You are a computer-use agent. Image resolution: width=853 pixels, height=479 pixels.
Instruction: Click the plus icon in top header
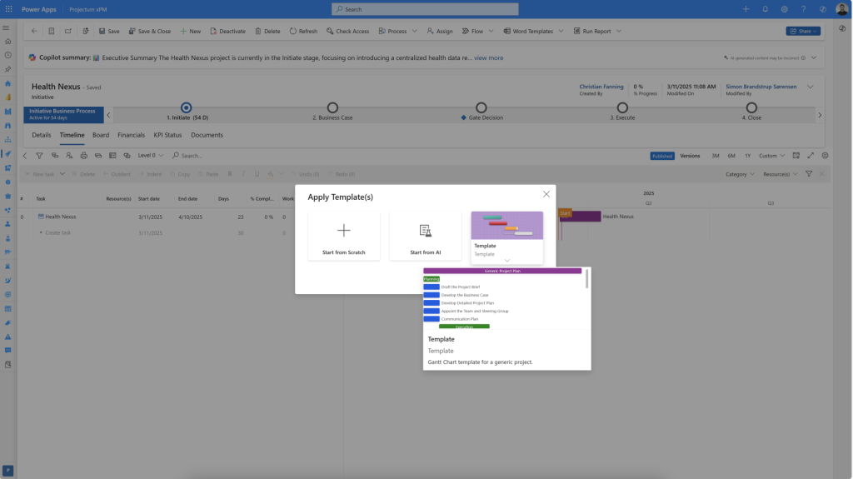point(746,9)
